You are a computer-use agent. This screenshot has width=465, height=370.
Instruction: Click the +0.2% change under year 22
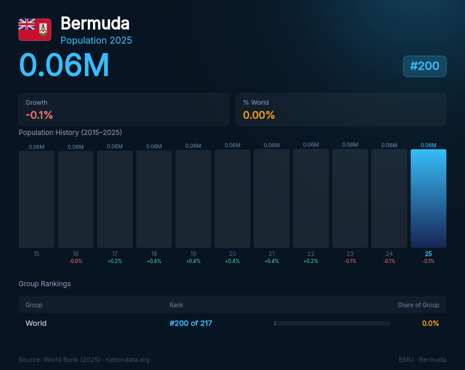[311, 261]
